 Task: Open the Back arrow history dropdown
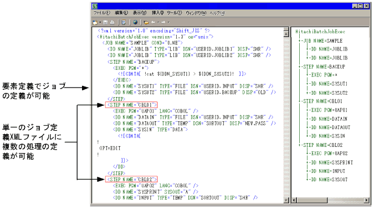click(158, 22)
